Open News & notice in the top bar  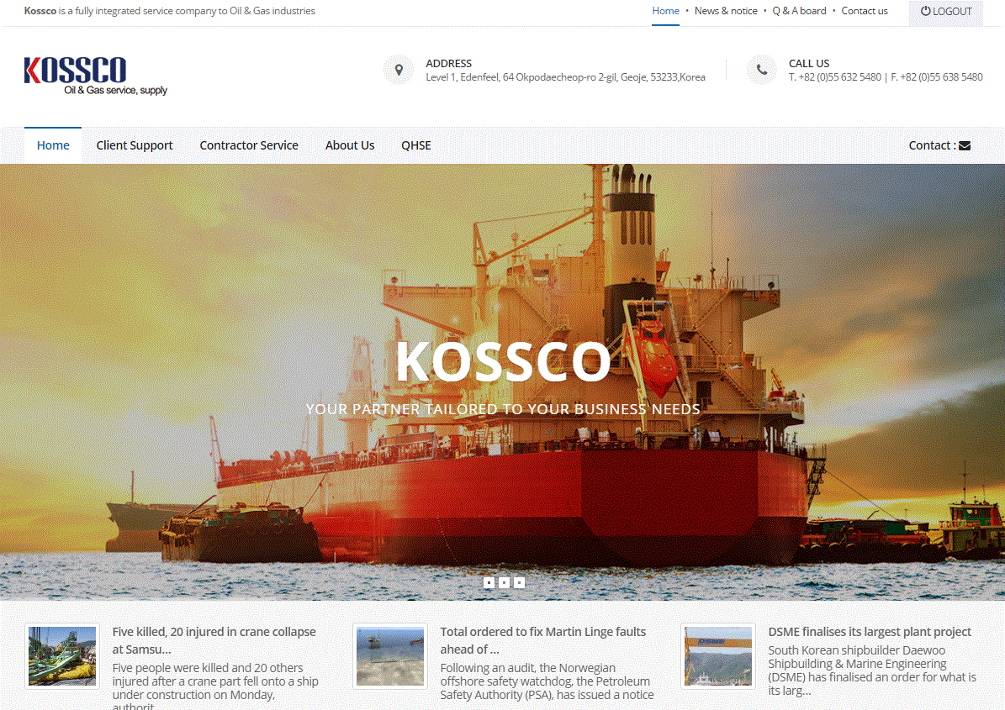coord(726,11)
